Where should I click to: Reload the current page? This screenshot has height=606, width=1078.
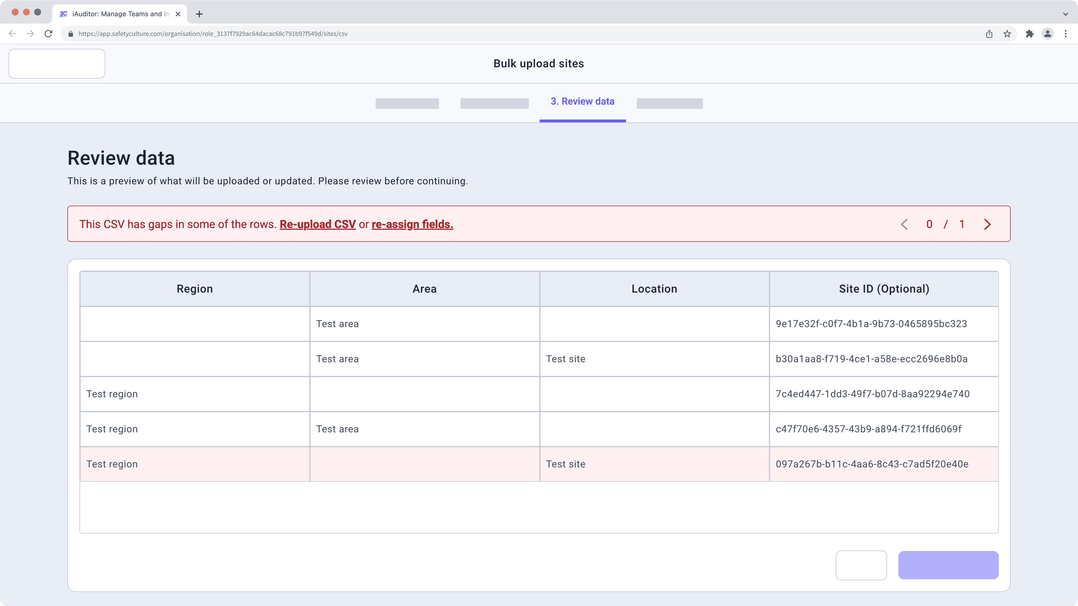pyautogui.click(x=49, y=33)
